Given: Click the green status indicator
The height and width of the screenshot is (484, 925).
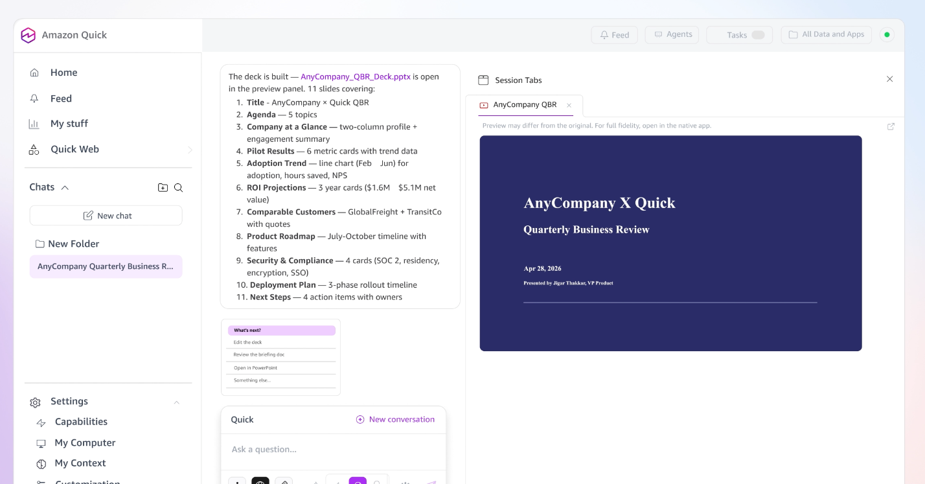Looking at the screenshot, I should [x=887, y=35].
